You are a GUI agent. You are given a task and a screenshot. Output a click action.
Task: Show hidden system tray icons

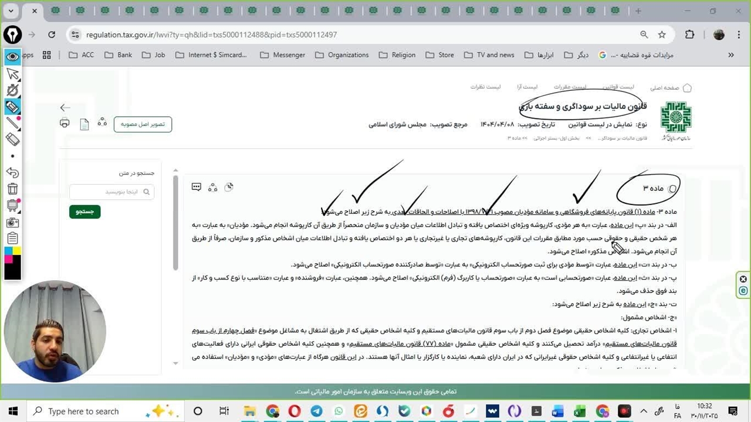(644, 411)
